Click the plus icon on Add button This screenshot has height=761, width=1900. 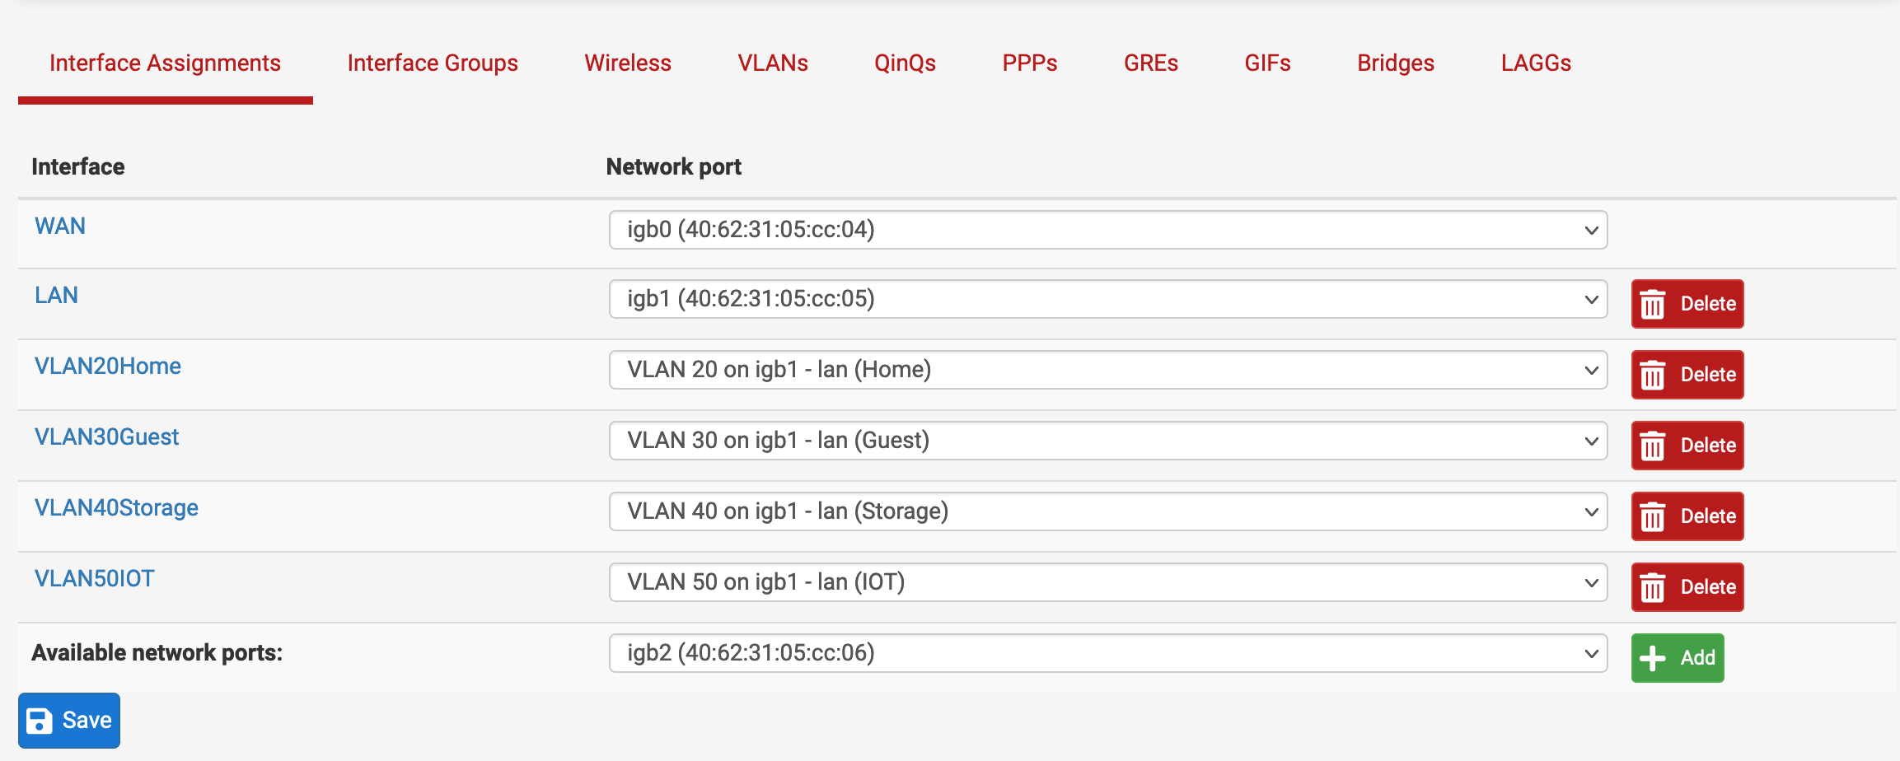tap(1653, 658)
